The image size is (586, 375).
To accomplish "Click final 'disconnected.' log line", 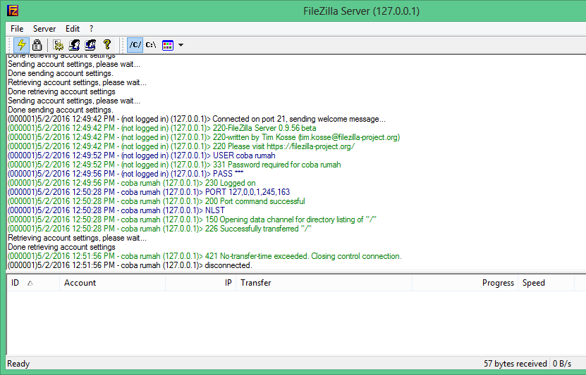I will (x=130, y=265).
